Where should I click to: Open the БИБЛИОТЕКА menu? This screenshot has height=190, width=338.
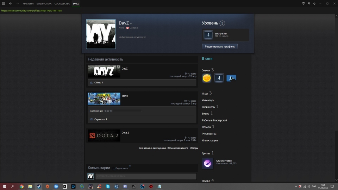(44, 4)
